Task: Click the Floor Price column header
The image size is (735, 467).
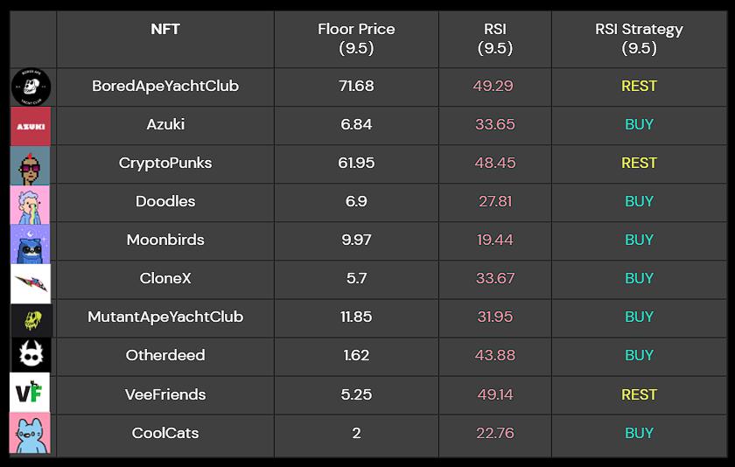Action: (356, 38)
